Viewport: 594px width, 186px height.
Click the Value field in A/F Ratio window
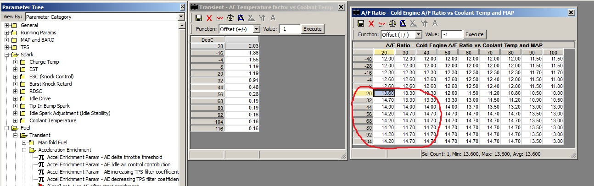point(451,34)
